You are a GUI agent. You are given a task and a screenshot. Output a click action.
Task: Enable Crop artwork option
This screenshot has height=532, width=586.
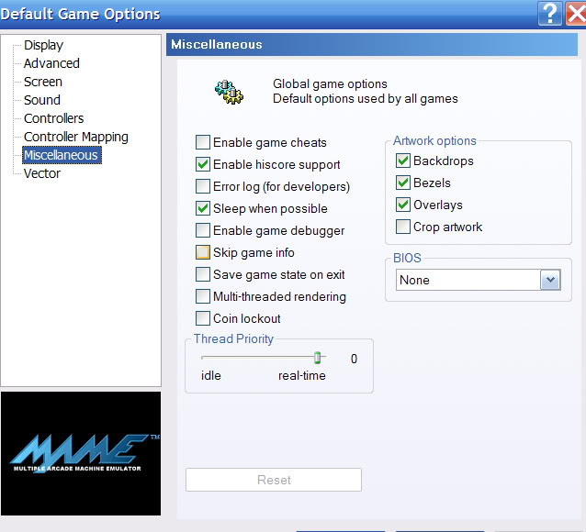(x=403, y=227)
